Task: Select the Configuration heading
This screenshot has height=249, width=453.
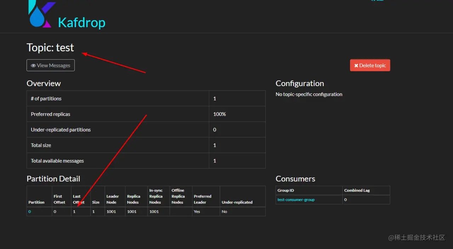Action: click(x=300, y=84)
